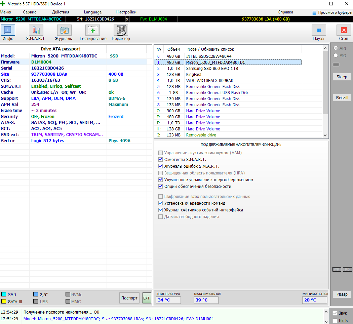The image size is (353, 324).
Task: Click the Просмотр буфера icon
Action: (x=314, y=12)
